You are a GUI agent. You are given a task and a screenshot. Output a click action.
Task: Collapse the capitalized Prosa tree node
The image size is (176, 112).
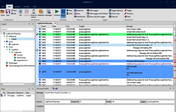pyautogui.click(x=4, y=47)
